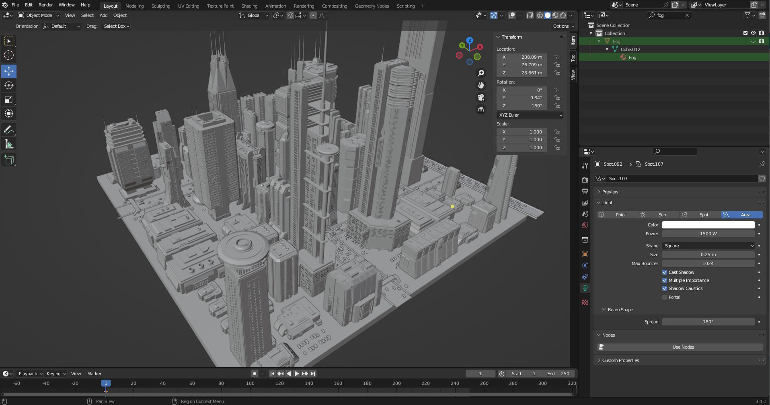Click the Power 1500 W slider field
Image resolution: width=770 pixels, height=405 pixels.
708,234
